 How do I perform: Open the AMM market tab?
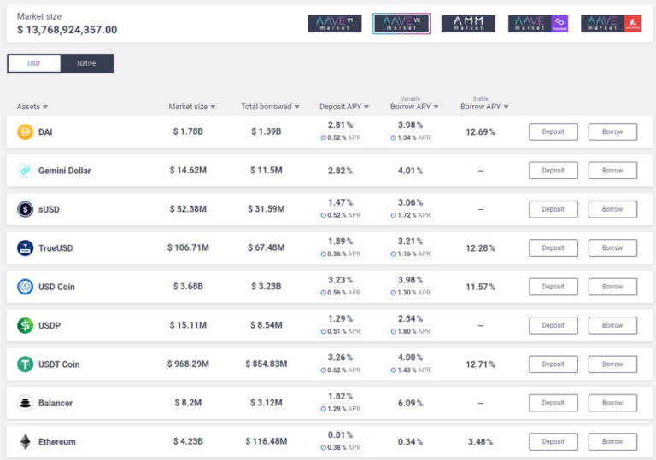pos(468,24)
